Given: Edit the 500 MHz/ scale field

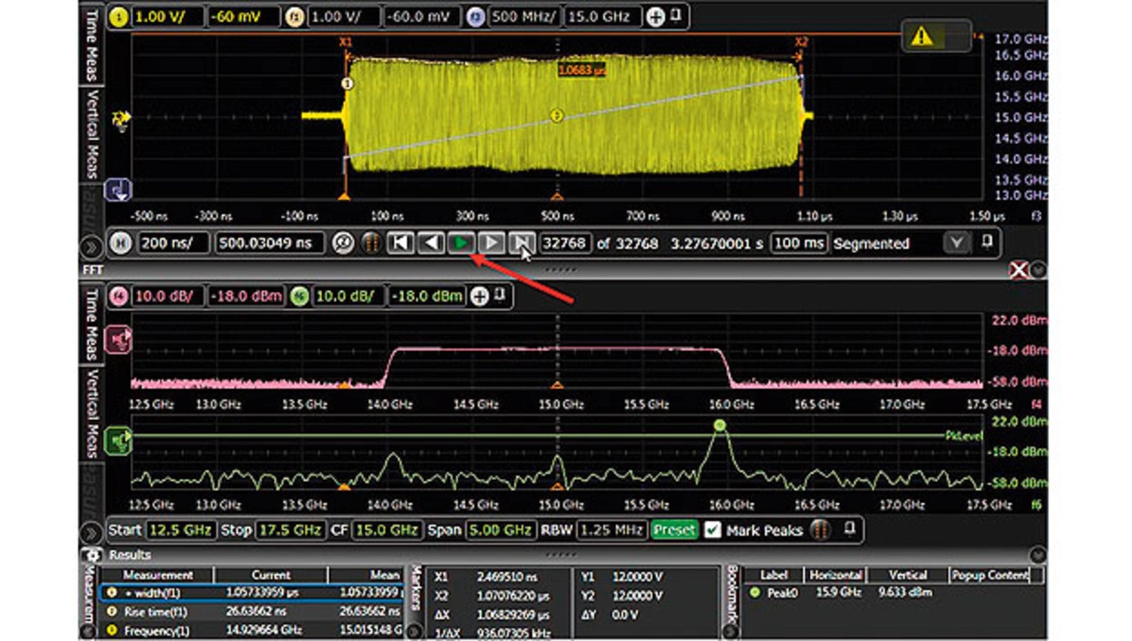Looking at the screenshot, I should (523, 17).
